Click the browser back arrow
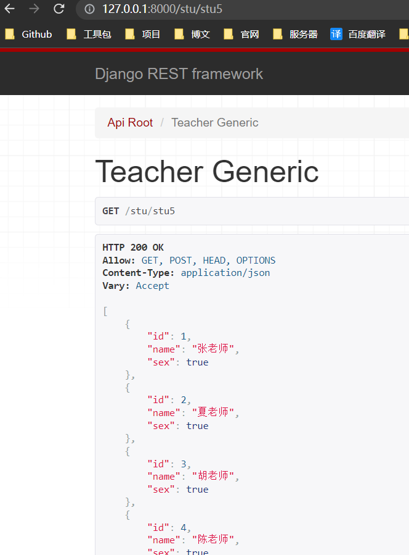Image resolution: width=409 pixels, height=555 pixels. tap(9, 9)
